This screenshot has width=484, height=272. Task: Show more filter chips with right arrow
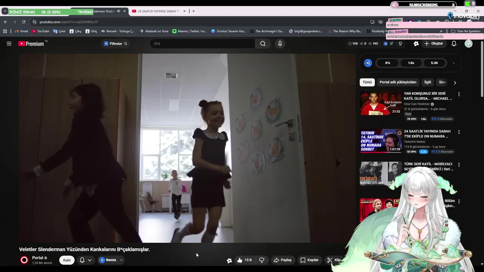tap(455, 82)
